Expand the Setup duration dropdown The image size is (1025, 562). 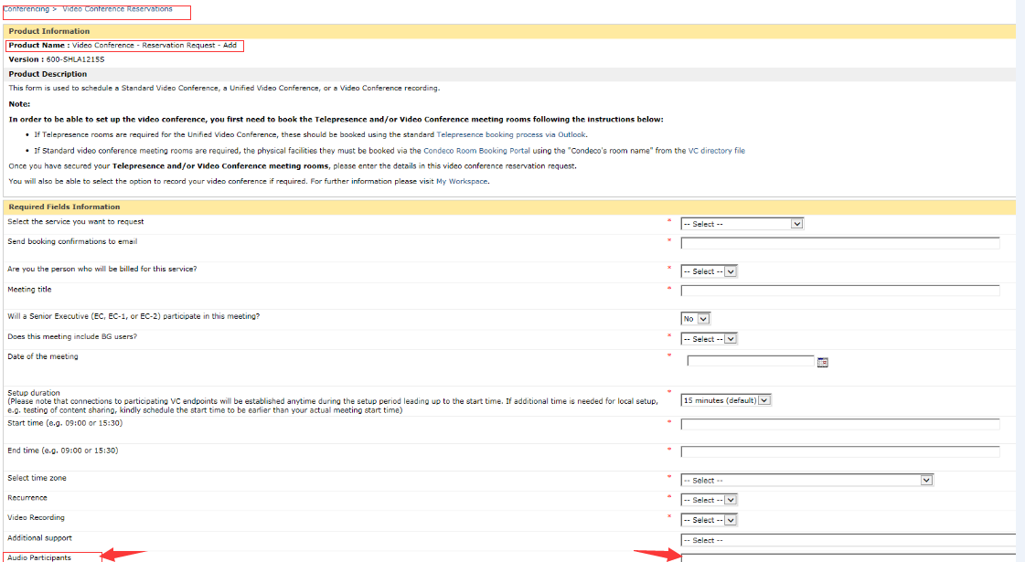click(726, 400)
